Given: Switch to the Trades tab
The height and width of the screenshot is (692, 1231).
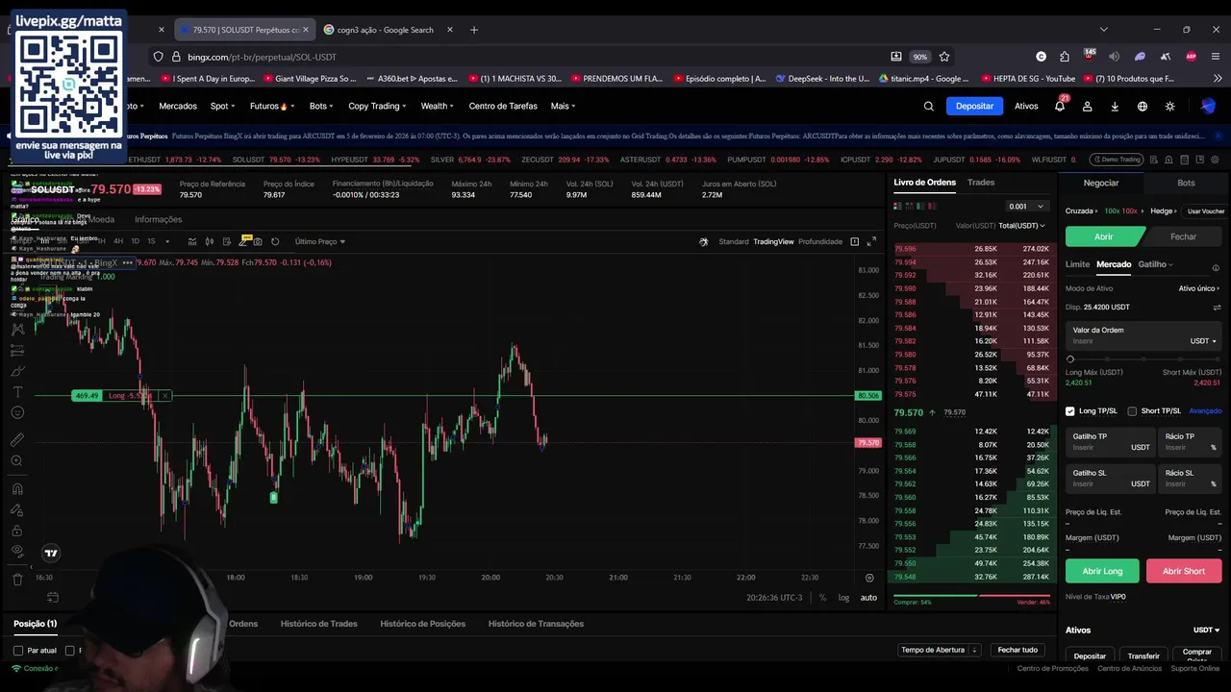Looking at the screenshot, I should (981, 183).
